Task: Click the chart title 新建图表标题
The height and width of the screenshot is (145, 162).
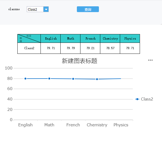Action: [79, 61]
